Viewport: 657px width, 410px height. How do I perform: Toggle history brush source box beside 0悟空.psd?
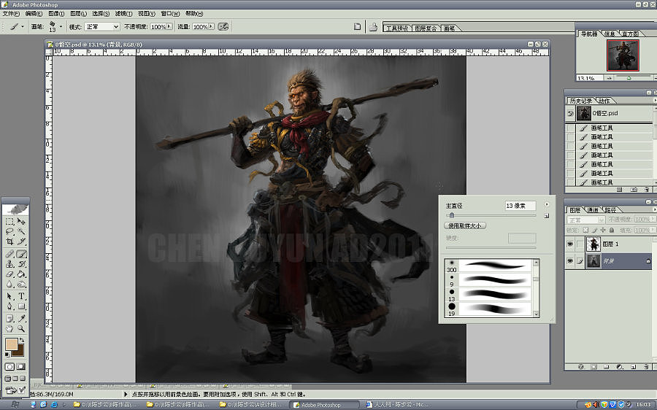click(x=570, y=114)
